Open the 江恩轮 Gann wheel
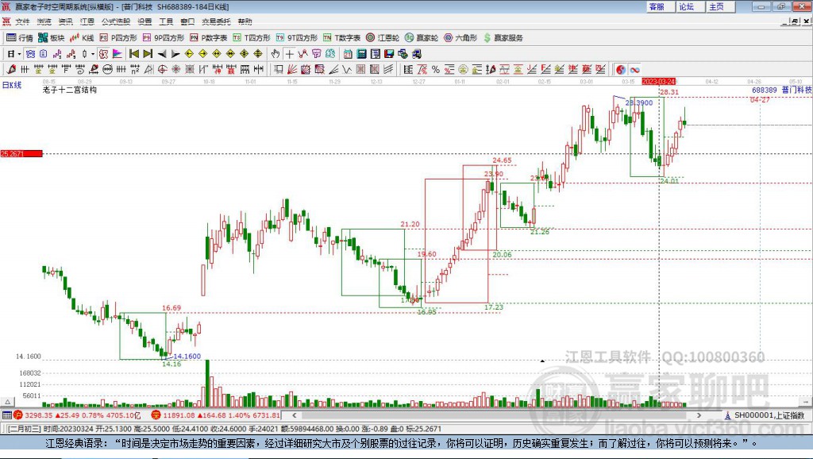Screen dimensions: 813x459 click(383, 38)
